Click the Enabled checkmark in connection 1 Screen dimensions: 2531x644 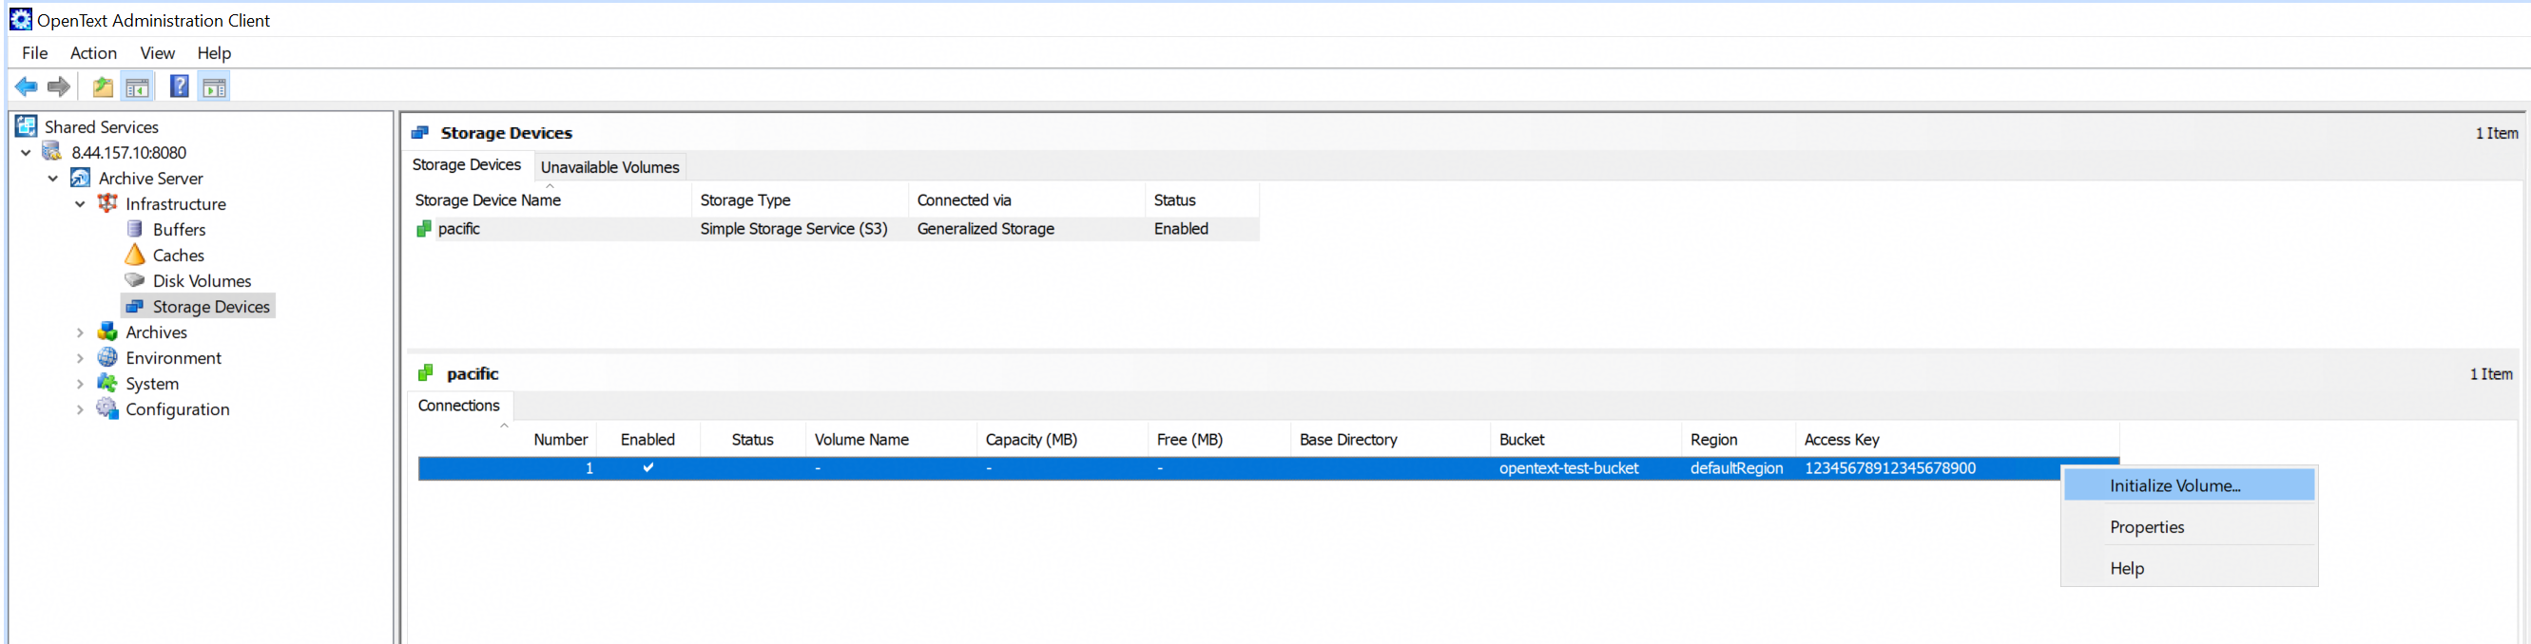648,468
